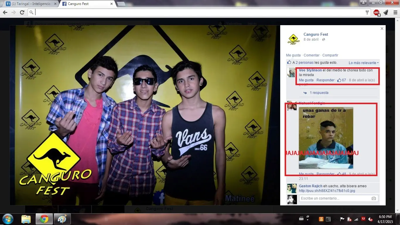Click the Show Desktop button
The image size is (400, 225).
(x=398, y=219)
